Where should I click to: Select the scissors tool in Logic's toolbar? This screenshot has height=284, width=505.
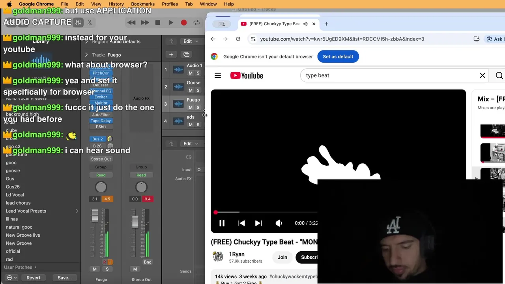(90, 23)
